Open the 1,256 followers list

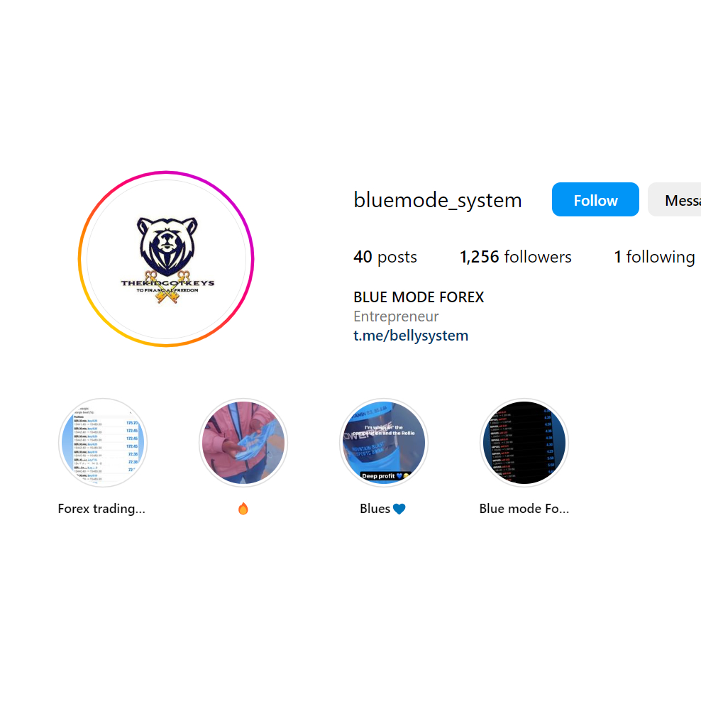pos(516,257)
